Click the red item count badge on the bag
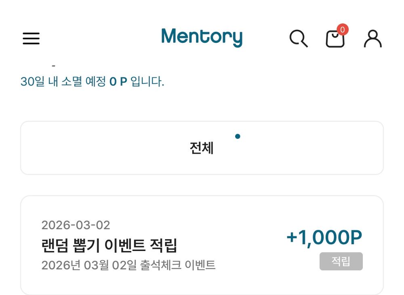The height and width of the screenshot is (295, 404). pos(343,29)
